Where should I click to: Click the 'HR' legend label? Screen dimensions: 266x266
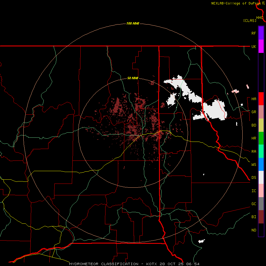point(254,138)
